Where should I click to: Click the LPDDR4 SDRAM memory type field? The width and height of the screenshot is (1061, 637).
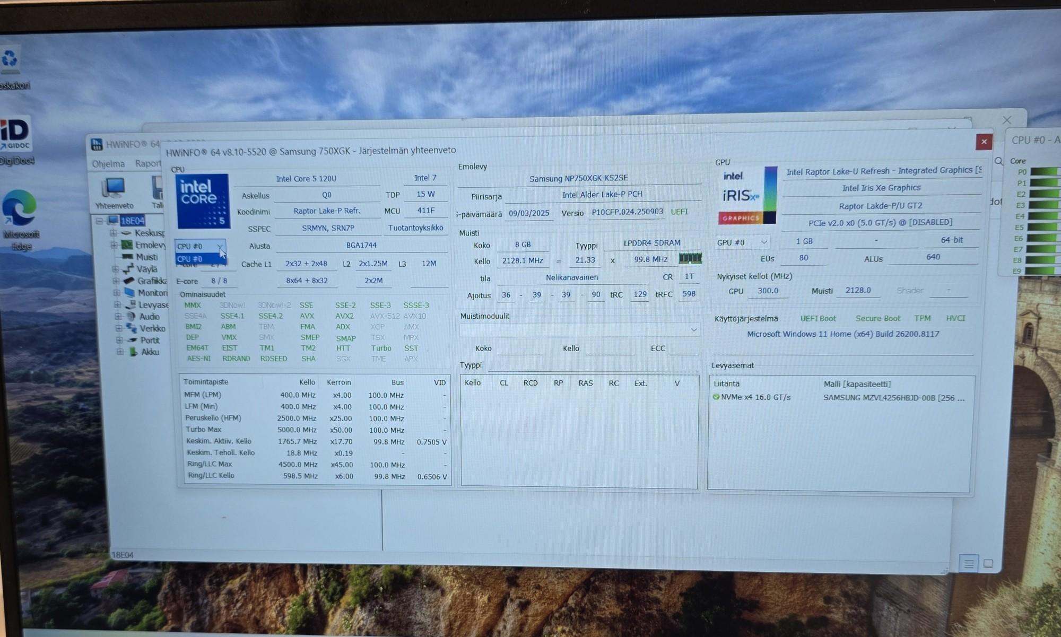[x=651, y=243]
